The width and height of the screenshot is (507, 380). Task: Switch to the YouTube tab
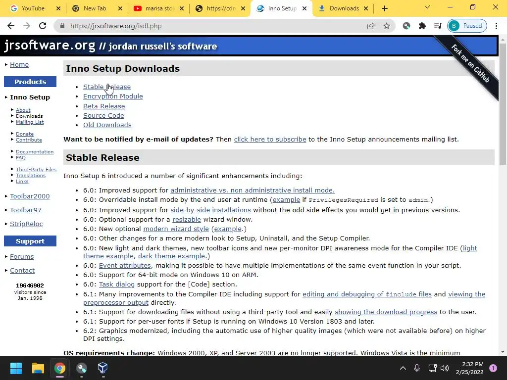[x=33, y=8]
